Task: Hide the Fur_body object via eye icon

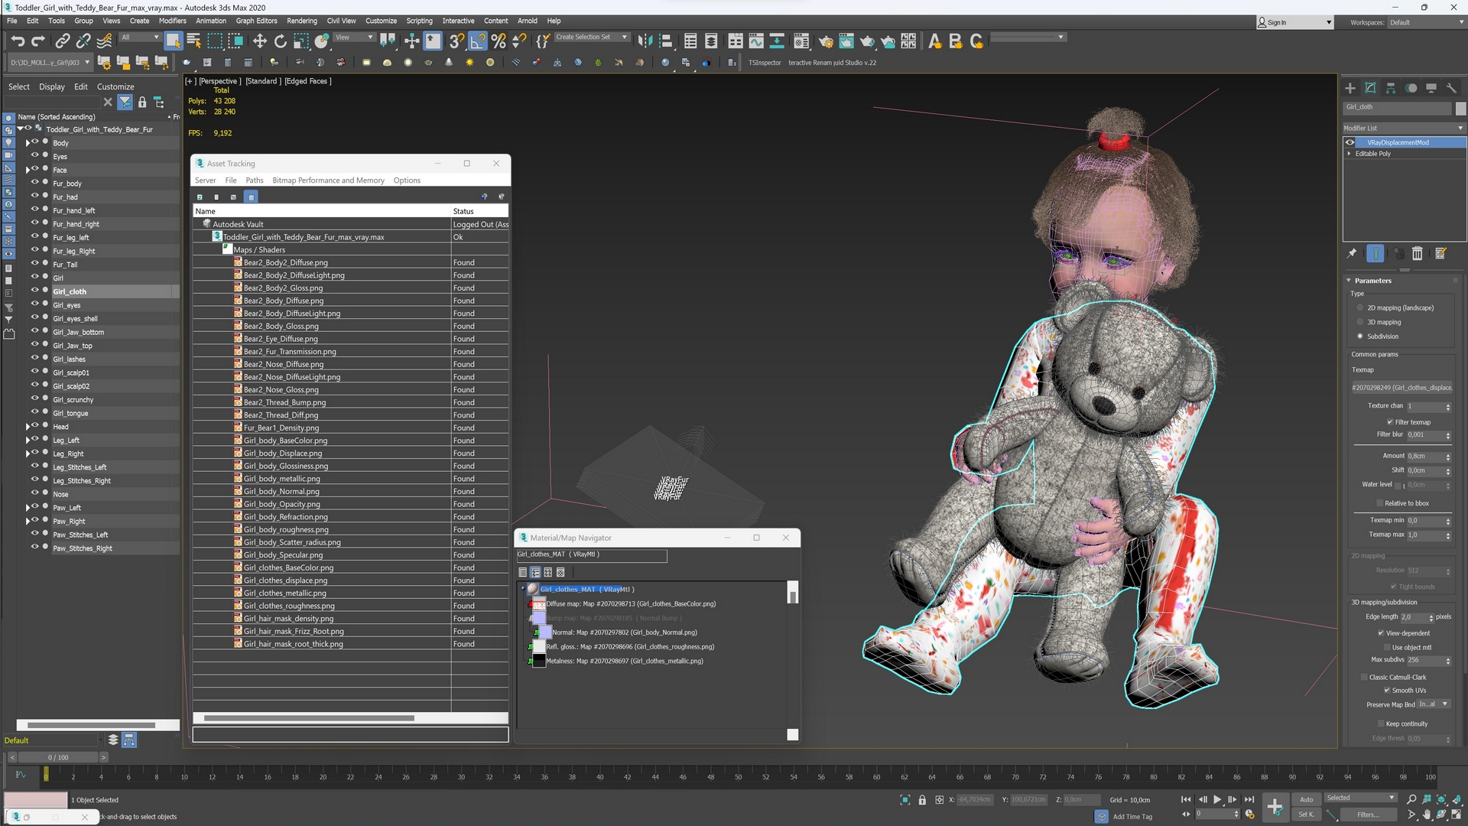Action: tap(34, 183)
